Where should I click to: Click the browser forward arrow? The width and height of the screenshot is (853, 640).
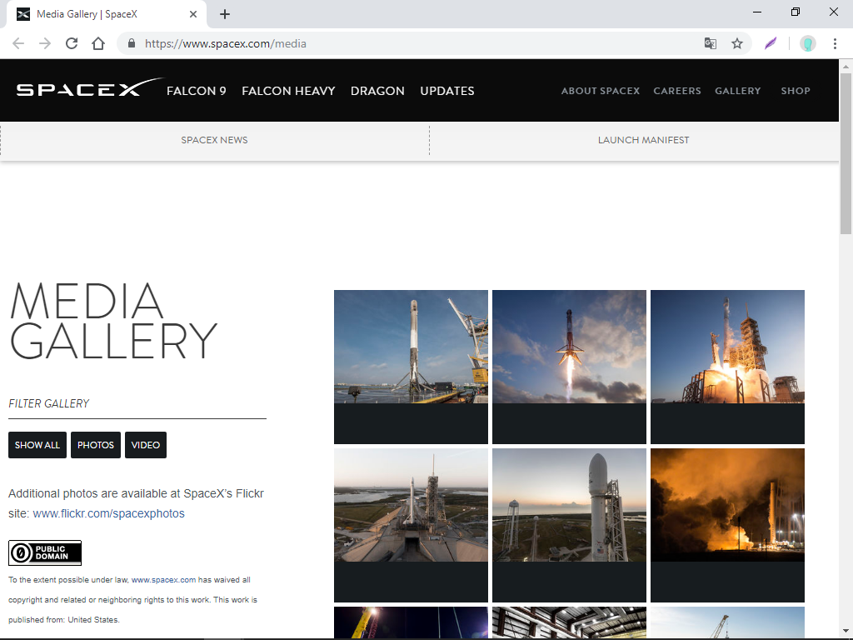[45, 43]
